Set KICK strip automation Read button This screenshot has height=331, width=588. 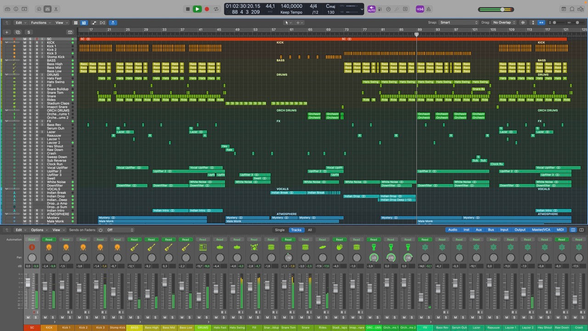coord(49,240)
